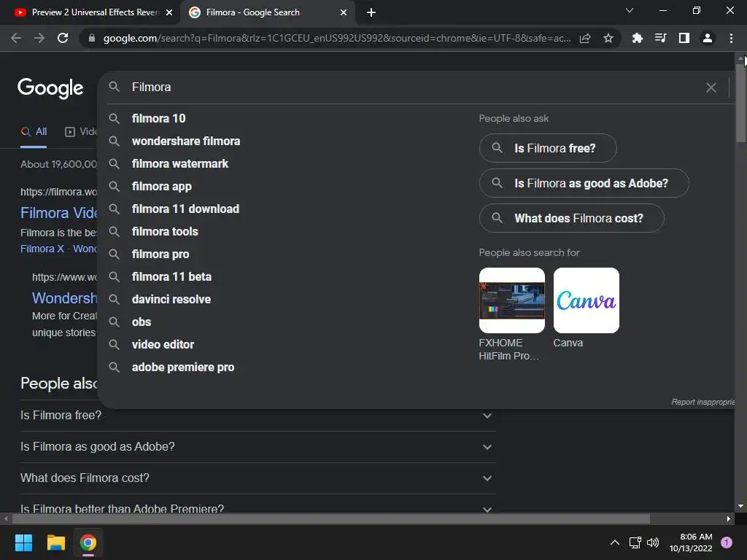Click search icon beside 'obs' suggestion

pos(114,322)
